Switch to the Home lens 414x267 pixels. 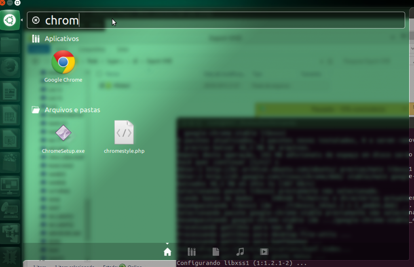point(167,252)
